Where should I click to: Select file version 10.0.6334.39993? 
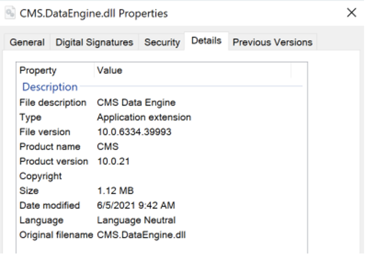[134, 132]
